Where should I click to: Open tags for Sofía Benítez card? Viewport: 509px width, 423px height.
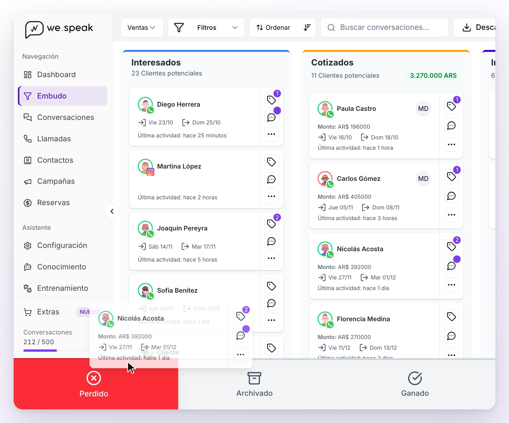(x=272, y=286)
